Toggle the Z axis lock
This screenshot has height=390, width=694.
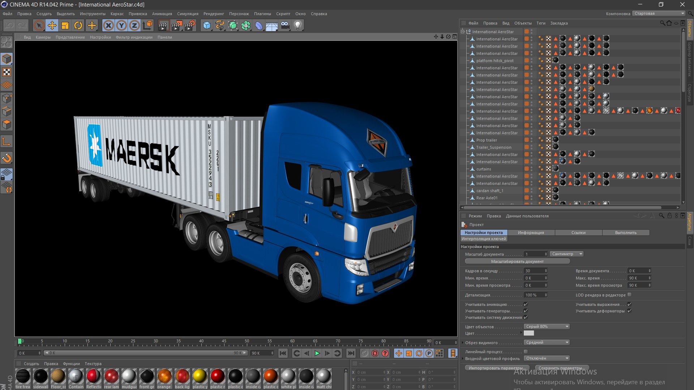[x=134, y=26]
